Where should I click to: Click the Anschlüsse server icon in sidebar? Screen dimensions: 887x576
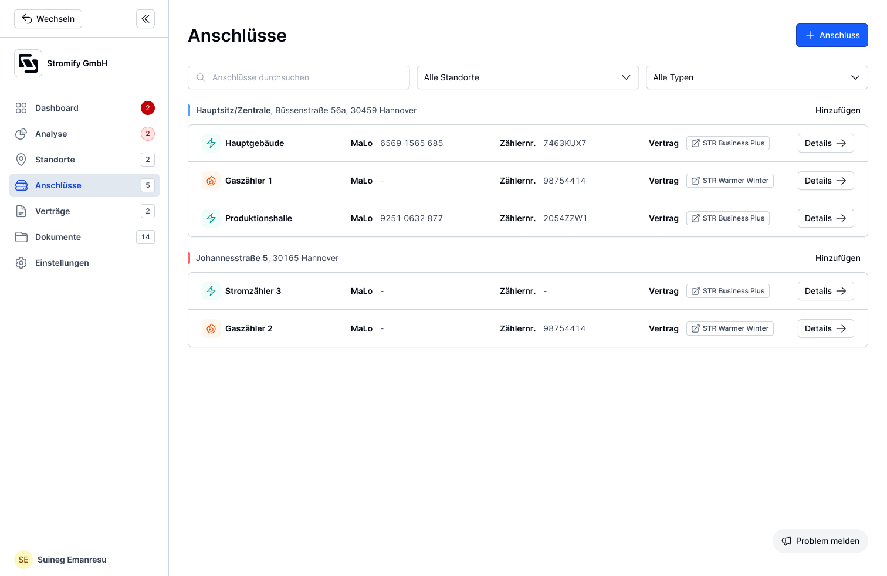pyautogui.click(x=21, y=185)
